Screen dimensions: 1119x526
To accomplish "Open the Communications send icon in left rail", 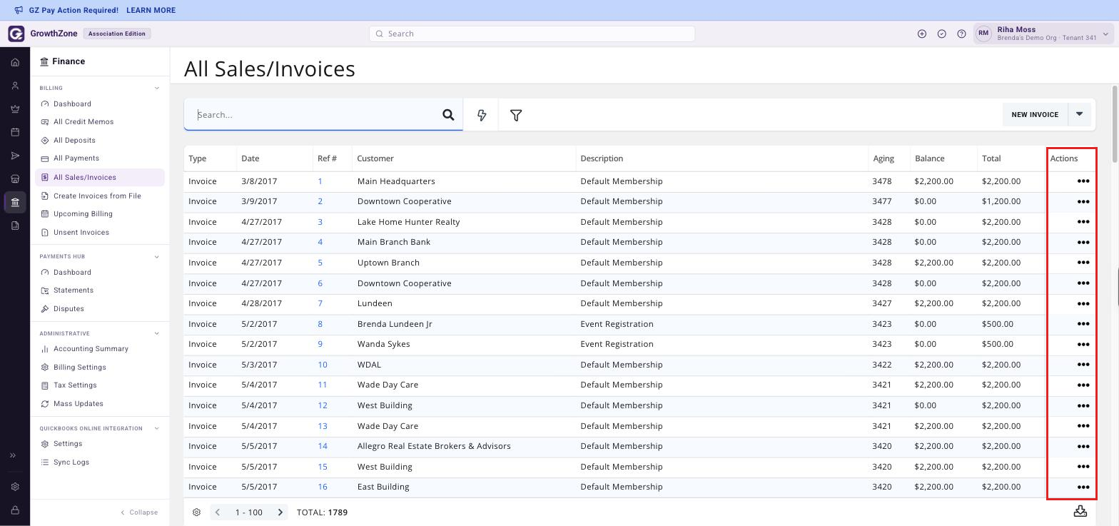I will tap(15, 156).
